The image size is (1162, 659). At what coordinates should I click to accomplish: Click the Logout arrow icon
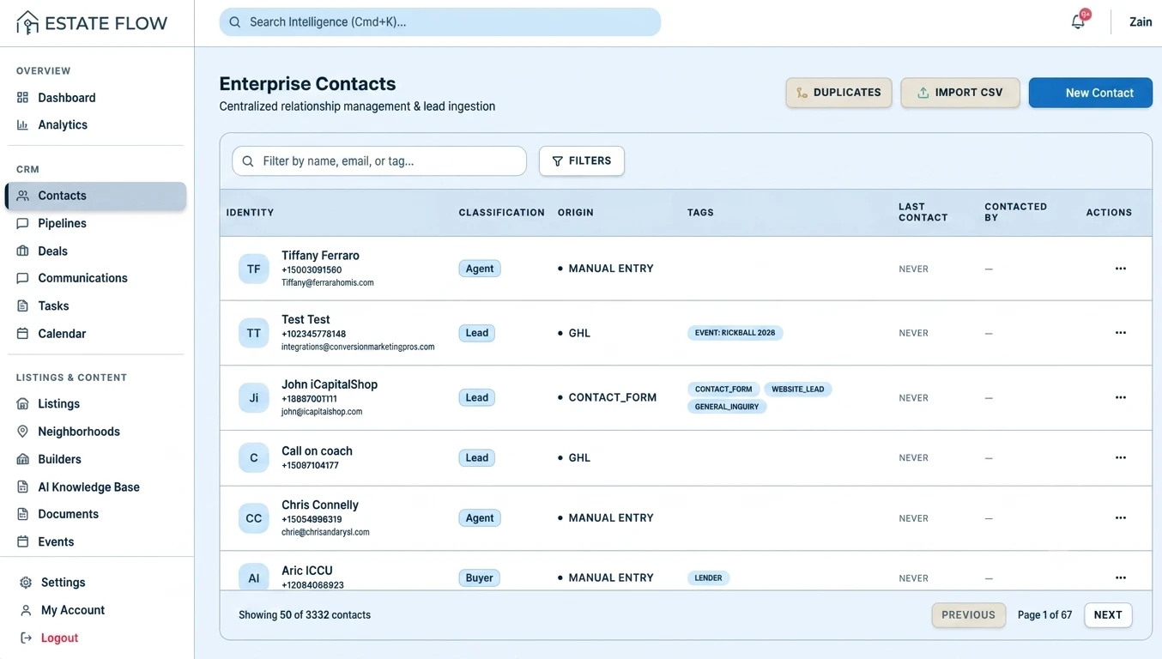point(26,638)
